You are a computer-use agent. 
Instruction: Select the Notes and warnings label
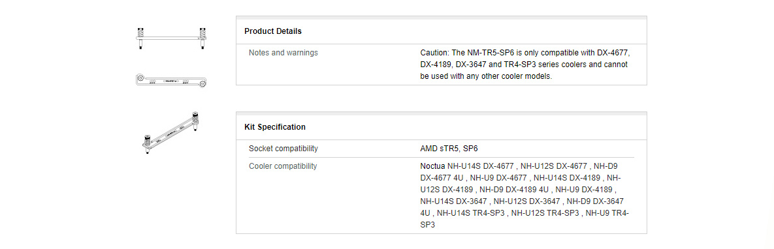[x=283, y=52]
